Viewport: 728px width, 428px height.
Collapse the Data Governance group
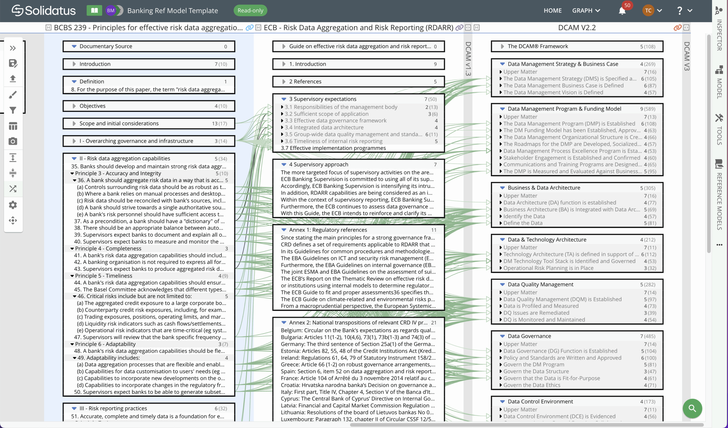[502, 336]
